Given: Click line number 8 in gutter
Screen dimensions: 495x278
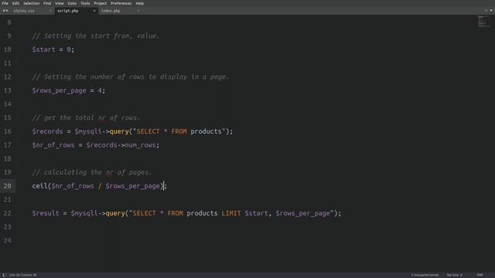Looking at the screenshot, I should point(9,22).
